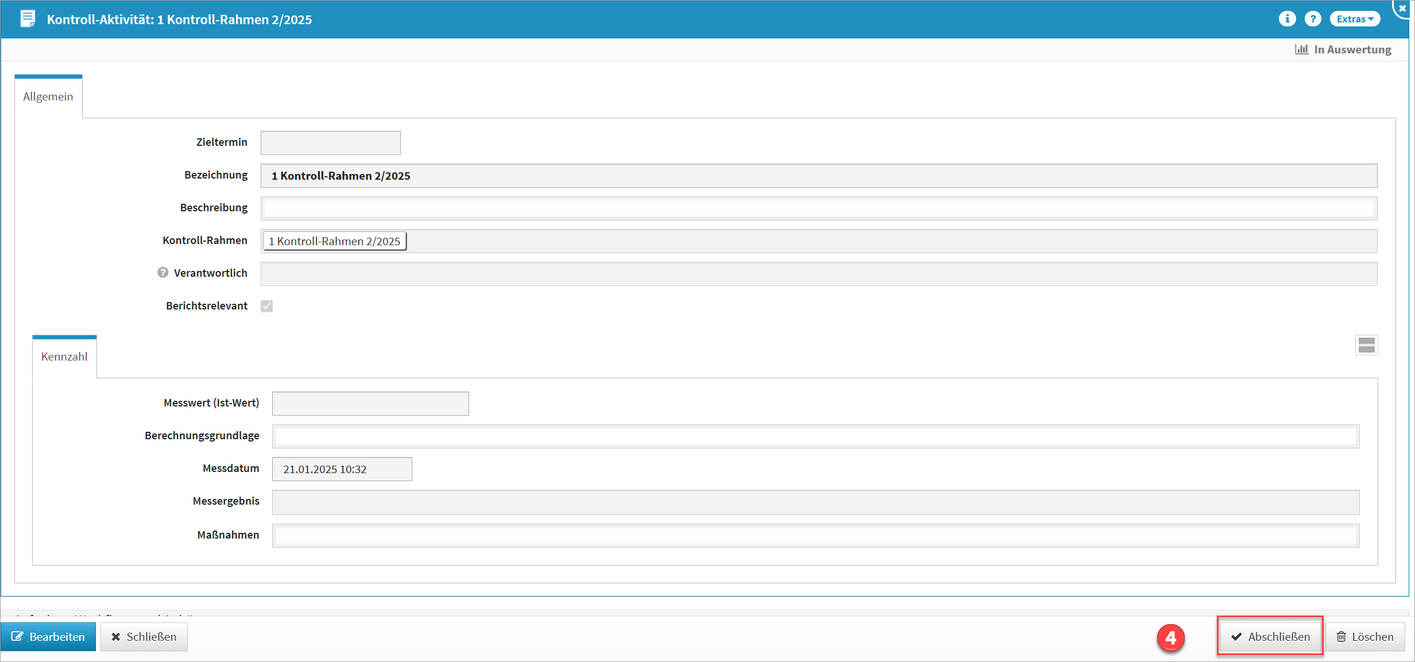Toggle the Kennzahl panel layout icon

[x=1366, y=345]
